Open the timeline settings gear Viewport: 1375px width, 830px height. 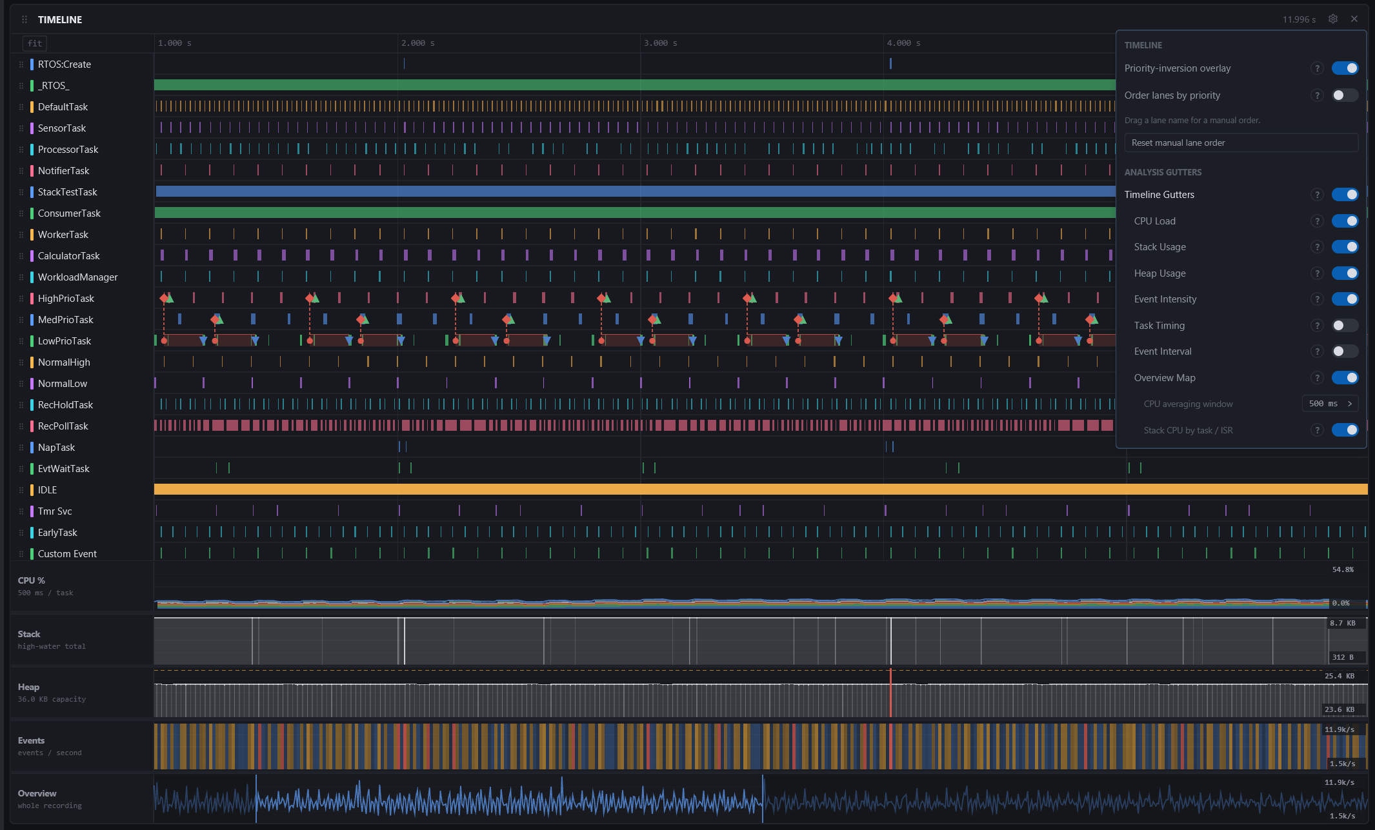pos(1333,19)
